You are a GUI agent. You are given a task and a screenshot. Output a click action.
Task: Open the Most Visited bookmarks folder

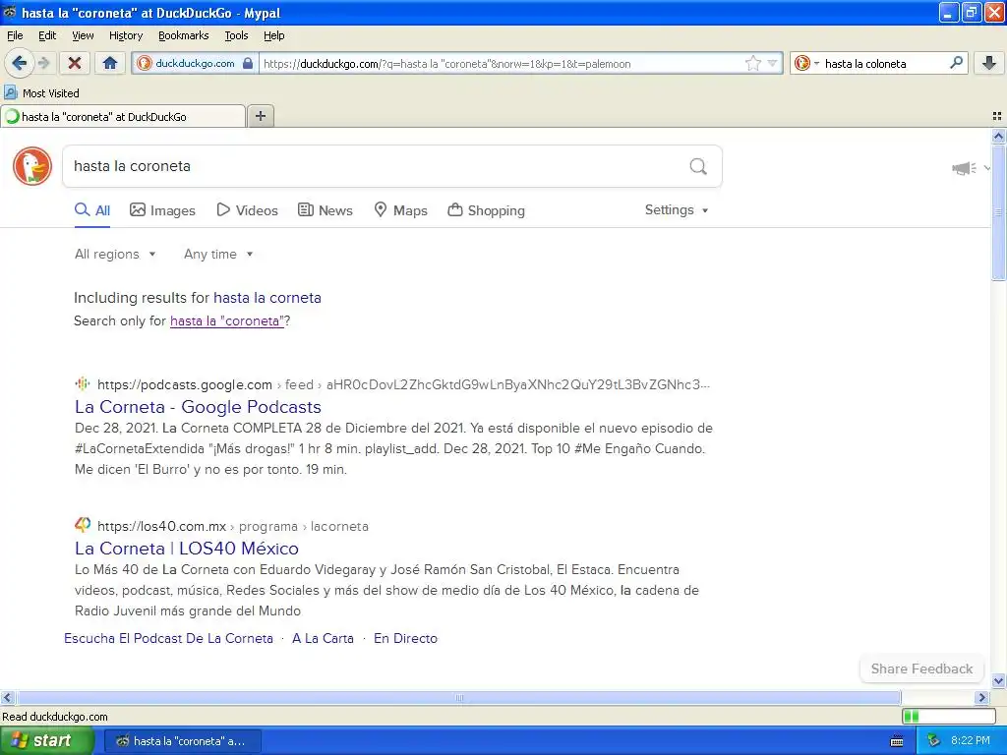click(41, 93)
